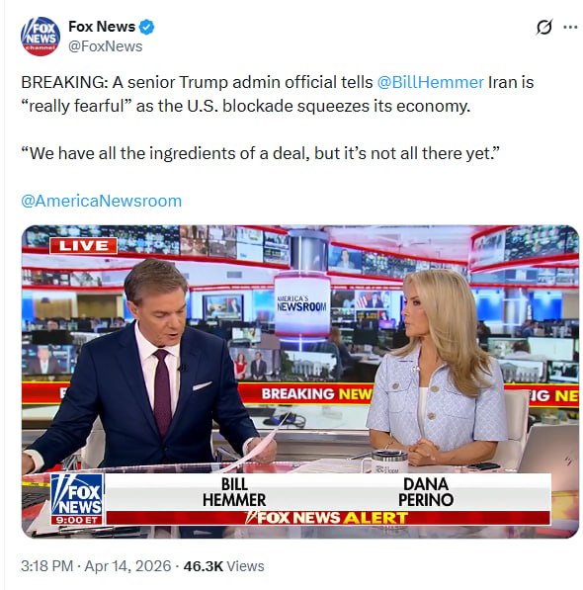Play the America's Newsroom video clip
The image size is (583, 590).
299,381
